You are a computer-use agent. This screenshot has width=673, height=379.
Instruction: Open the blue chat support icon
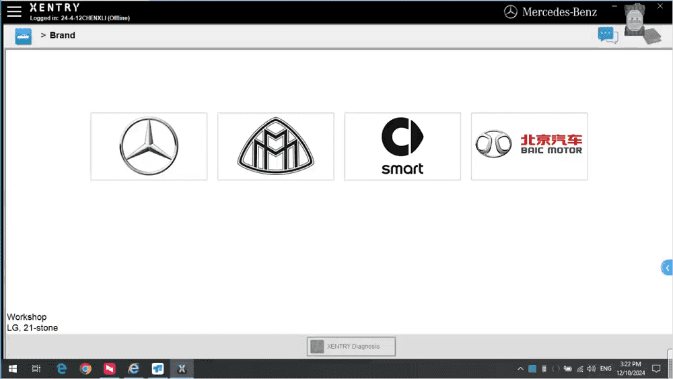click(x=608, y=35)
